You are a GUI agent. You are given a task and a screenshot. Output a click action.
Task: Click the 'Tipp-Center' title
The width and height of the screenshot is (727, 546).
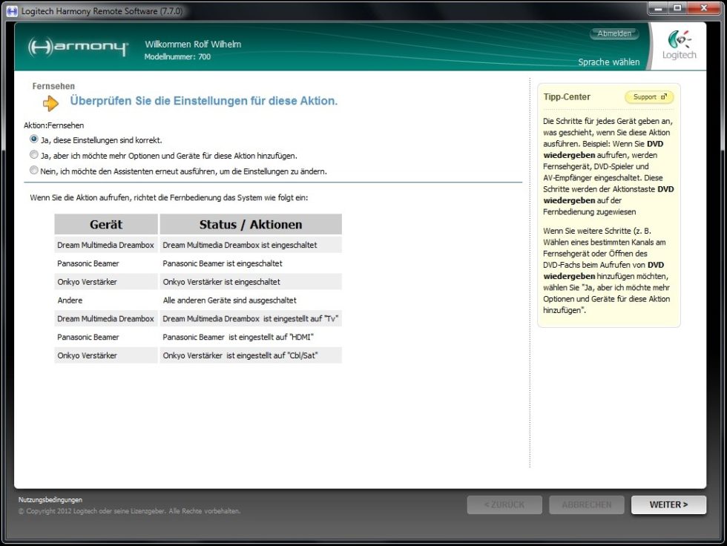[567, 97]
